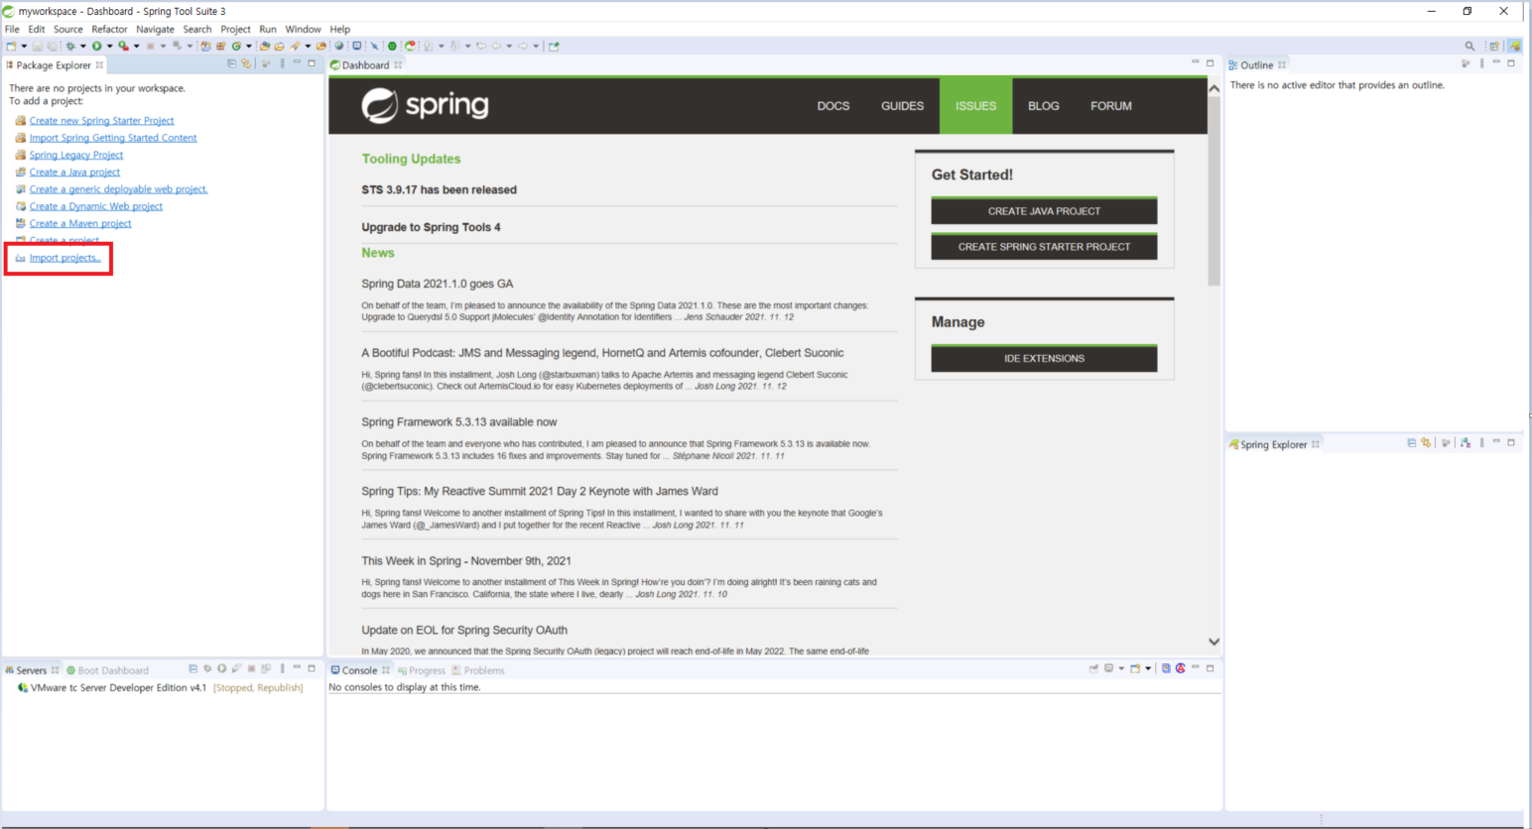Screen dimensions: 1532x829
Task: Click the New wizard toolbar icon
Action: [11, 46]
